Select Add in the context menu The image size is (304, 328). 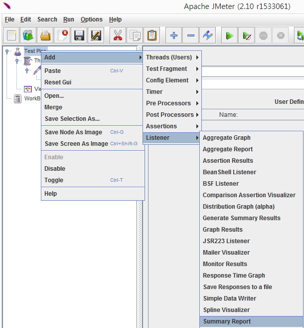[x=92, y=57]
